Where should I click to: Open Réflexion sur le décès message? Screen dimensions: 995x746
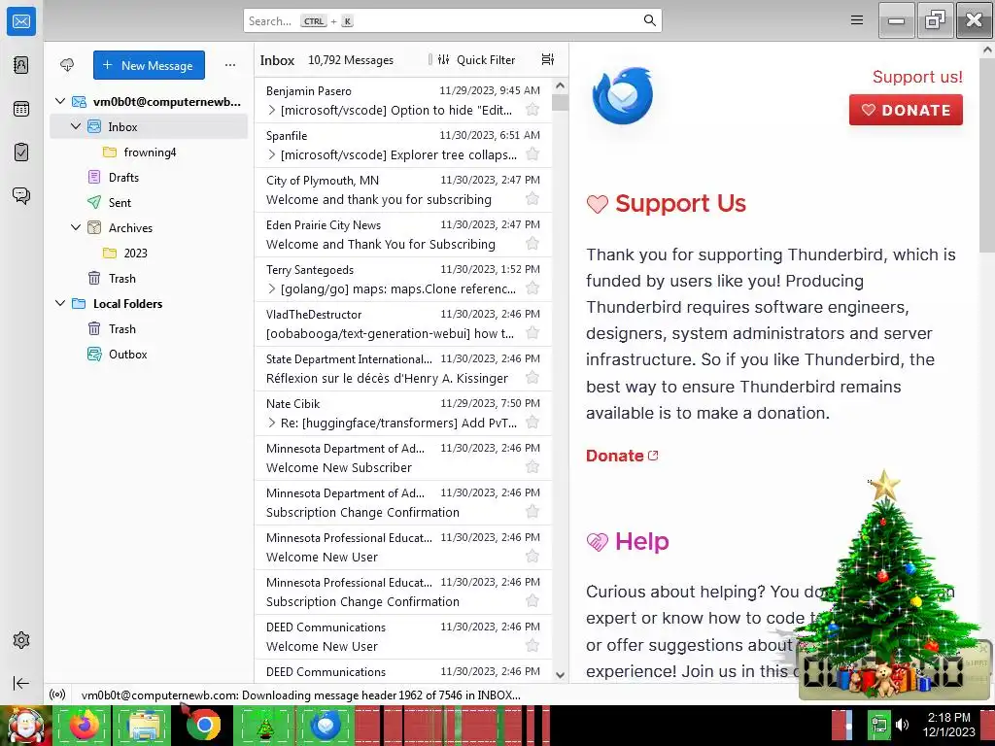pos(403,368)
